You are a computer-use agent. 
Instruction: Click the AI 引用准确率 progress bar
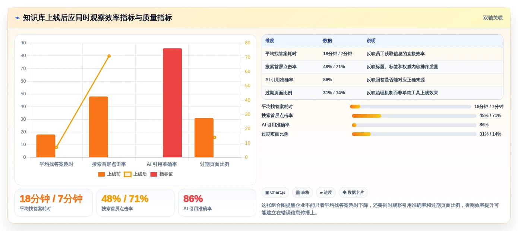(x=414, y=125)
